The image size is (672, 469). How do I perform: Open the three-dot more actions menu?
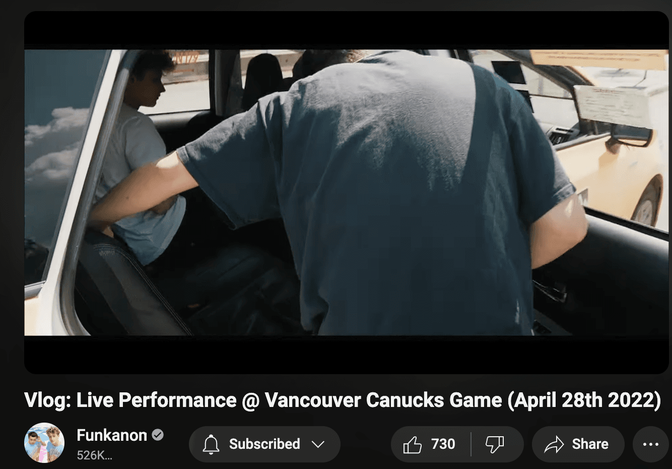(650, 444)
